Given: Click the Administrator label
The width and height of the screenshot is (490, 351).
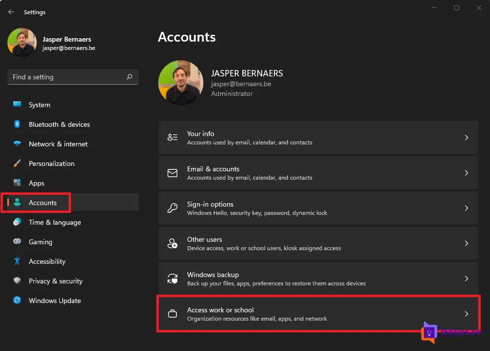Looking at the screenshot, I should (232, 94).
